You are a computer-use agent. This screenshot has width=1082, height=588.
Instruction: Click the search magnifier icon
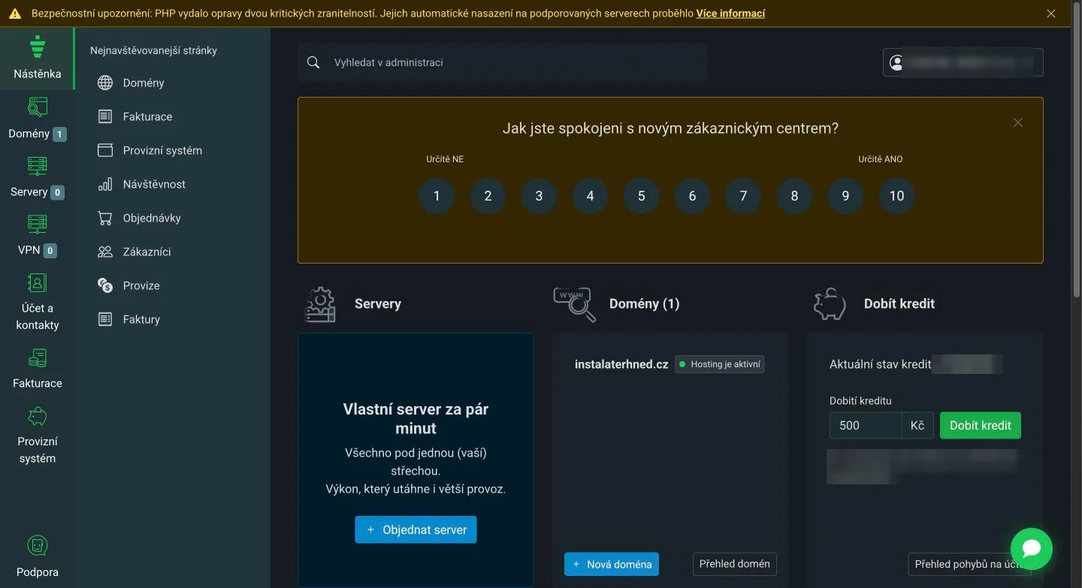(313, 62)
